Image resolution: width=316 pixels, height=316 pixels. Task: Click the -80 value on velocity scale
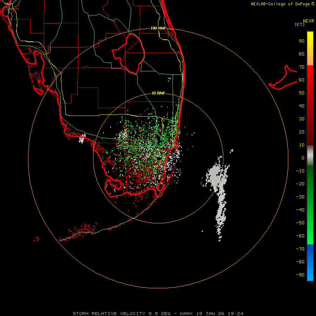click(300, 262)
